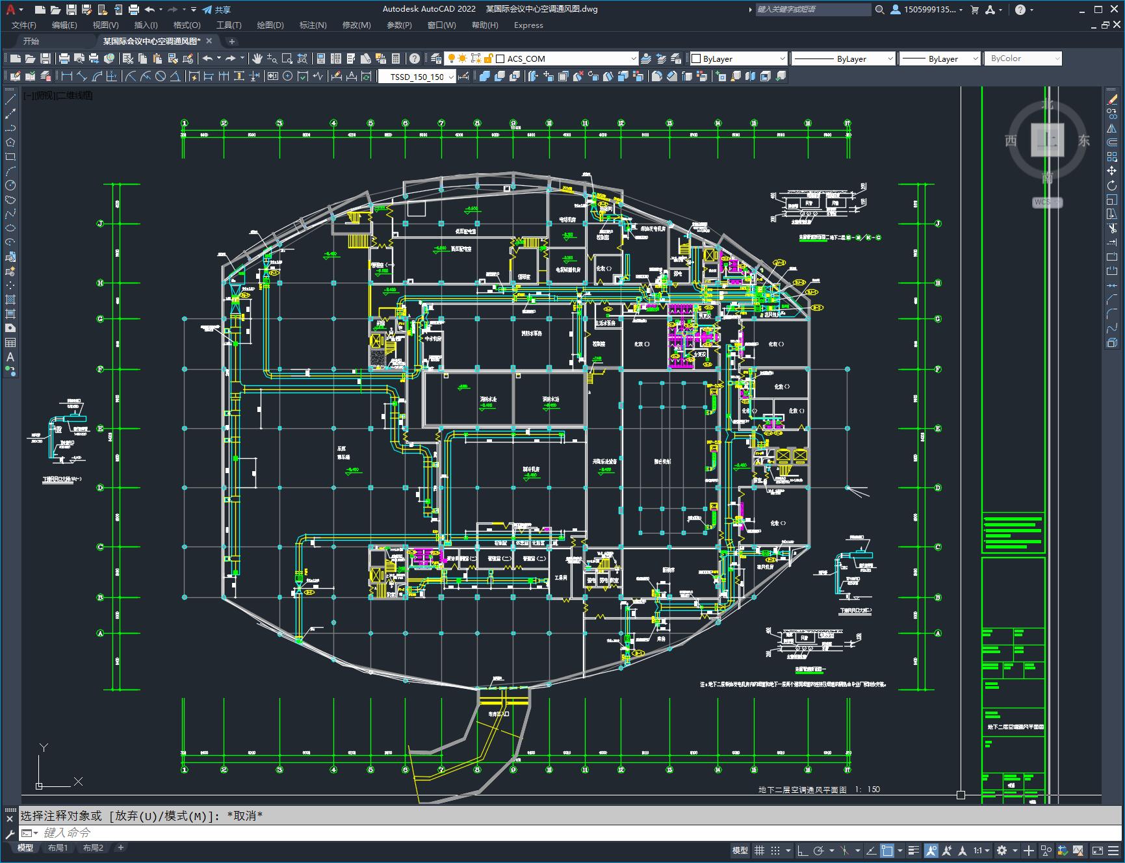Click the 东 direction on the ViewCube compass

[1083, 140]
